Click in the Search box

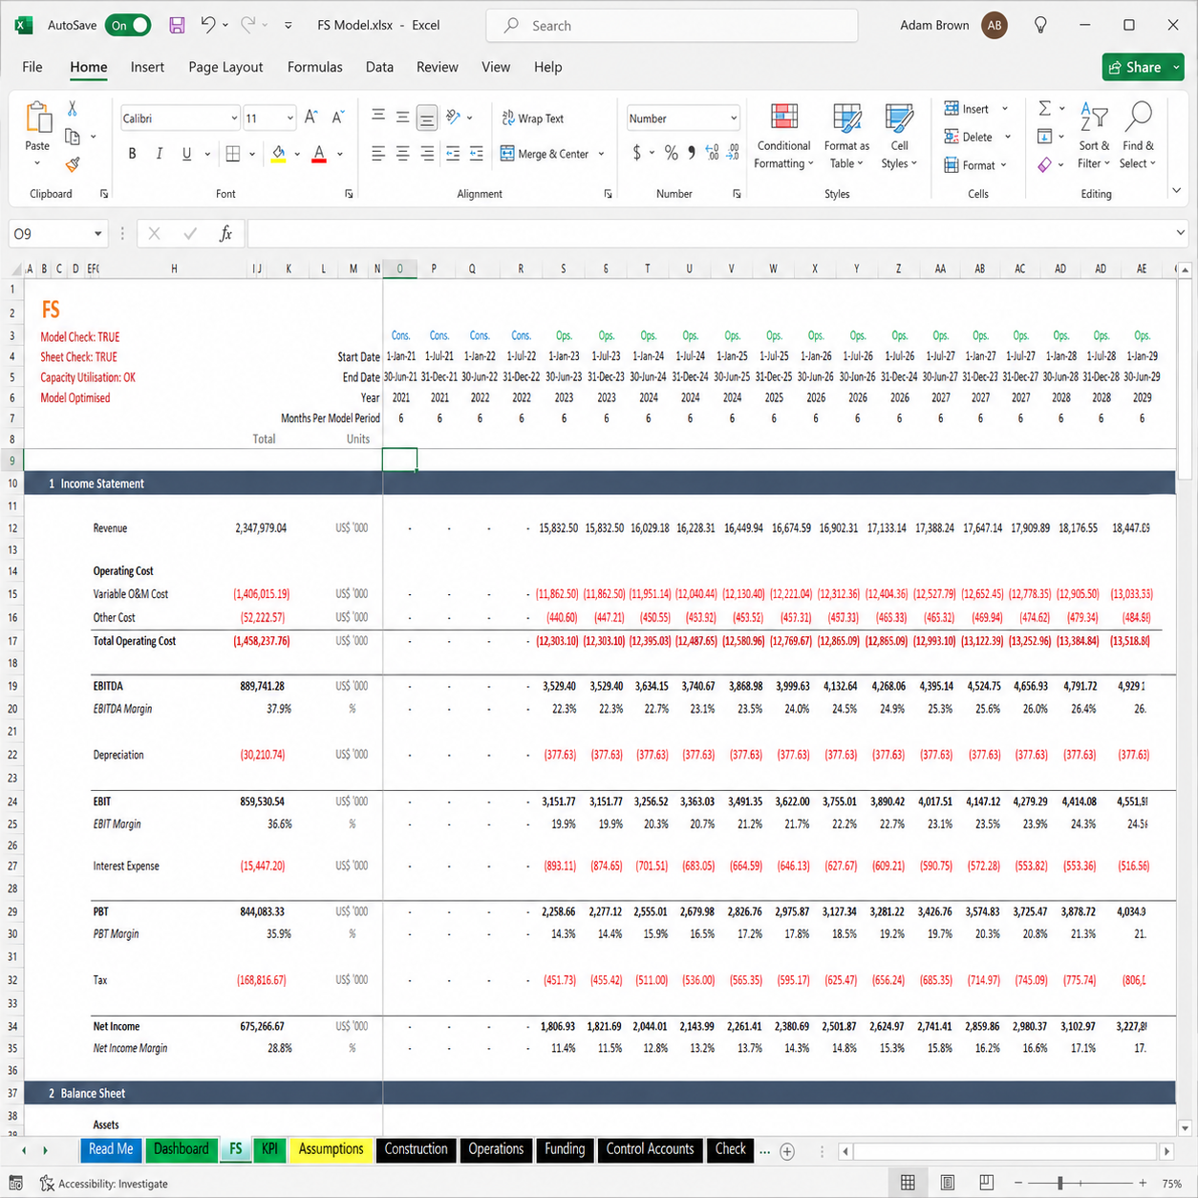pyautogui.click(x=672, y=26)
